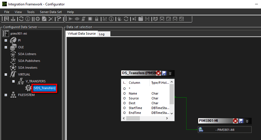Open the Server Data Set menu
Image resolution: width=261 pixels, height=140 pixels.
pos(51,12)
